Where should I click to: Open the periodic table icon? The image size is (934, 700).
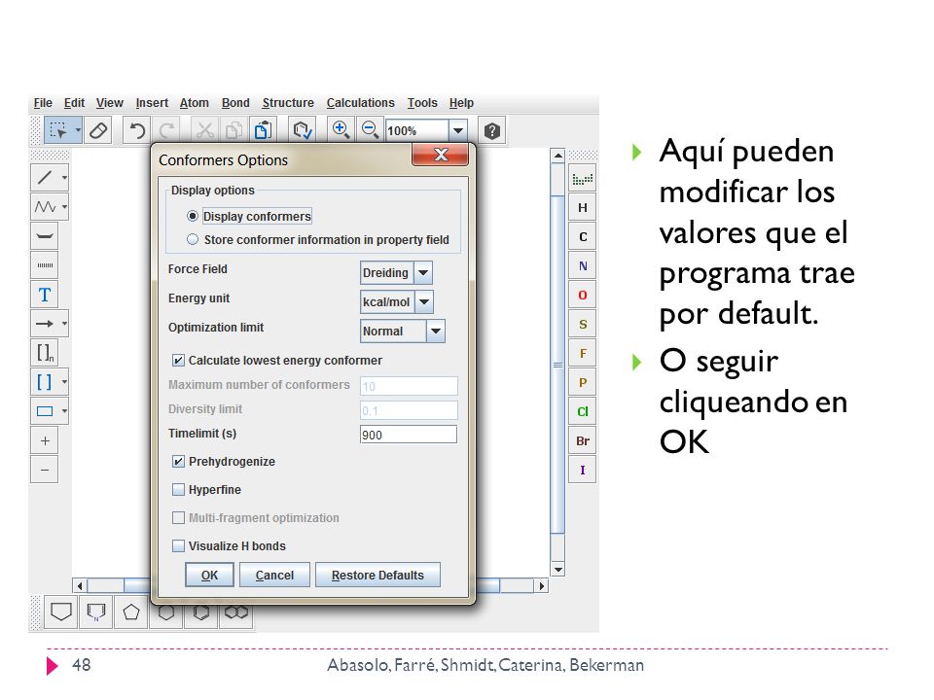tap(583, 179)
